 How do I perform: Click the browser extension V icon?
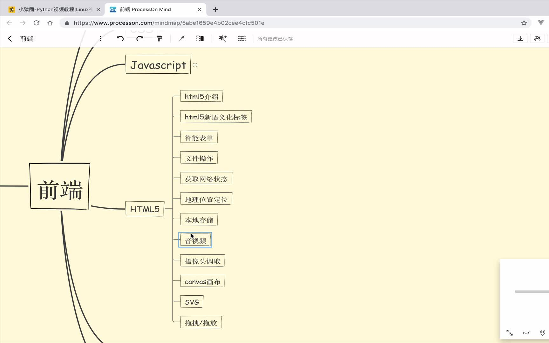541,23
